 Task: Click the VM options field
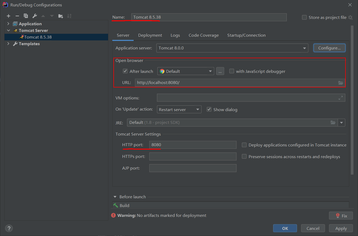click(251, 98)
